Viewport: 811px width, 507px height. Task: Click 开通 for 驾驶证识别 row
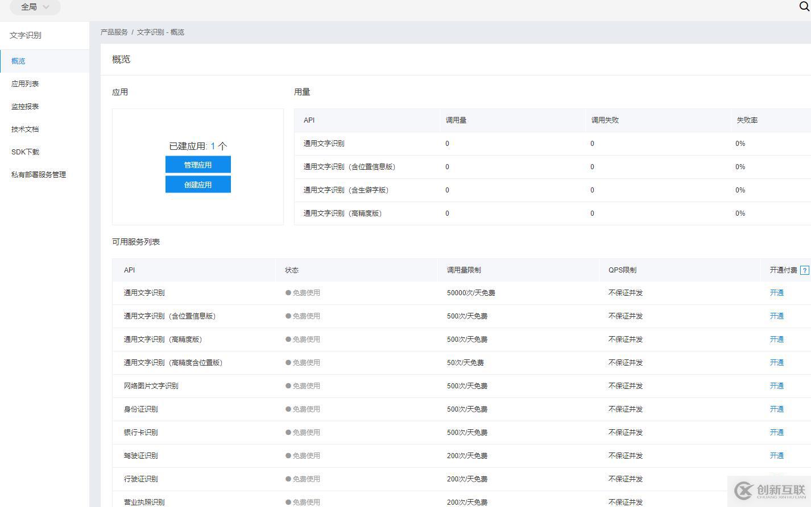tap(776, 456)
